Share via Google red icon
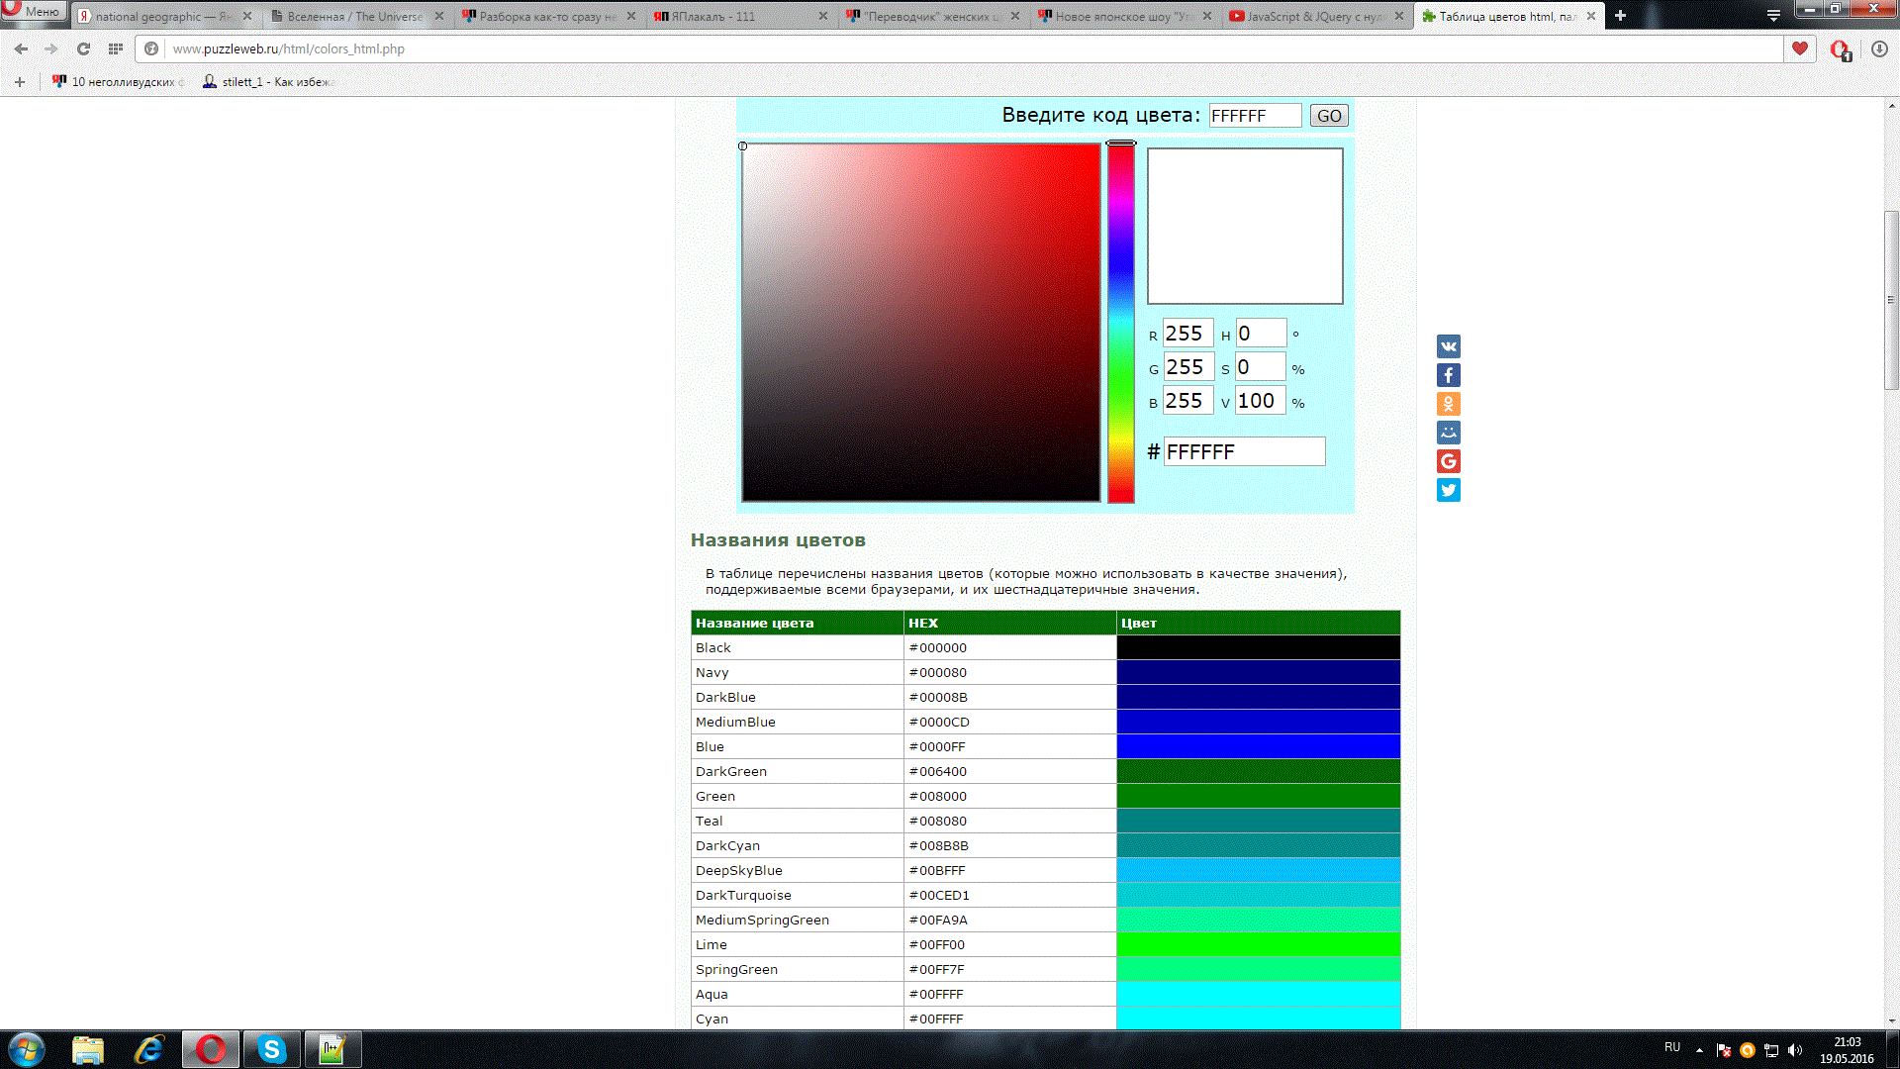 tap(1448, 461)
